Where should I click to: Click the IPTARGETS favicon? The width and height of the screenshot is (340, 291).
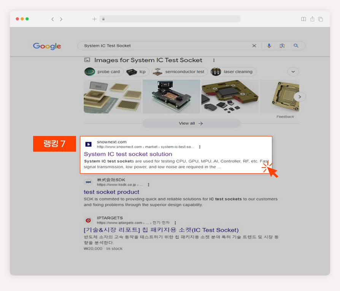click(88, 220)
